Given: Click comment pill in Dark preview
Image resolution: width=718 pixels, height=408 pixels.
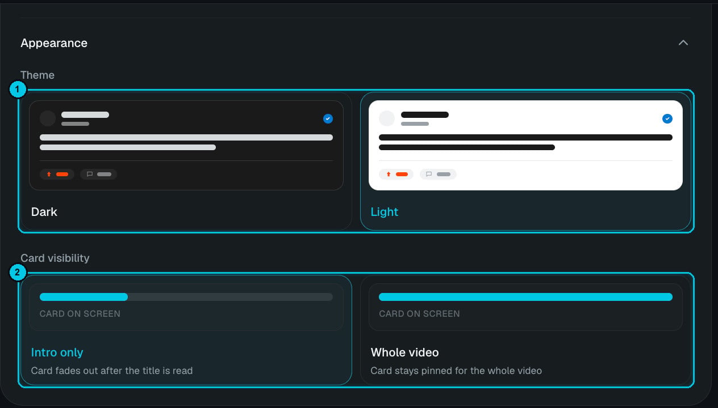Looking at the screenshot, I should 98,174.
